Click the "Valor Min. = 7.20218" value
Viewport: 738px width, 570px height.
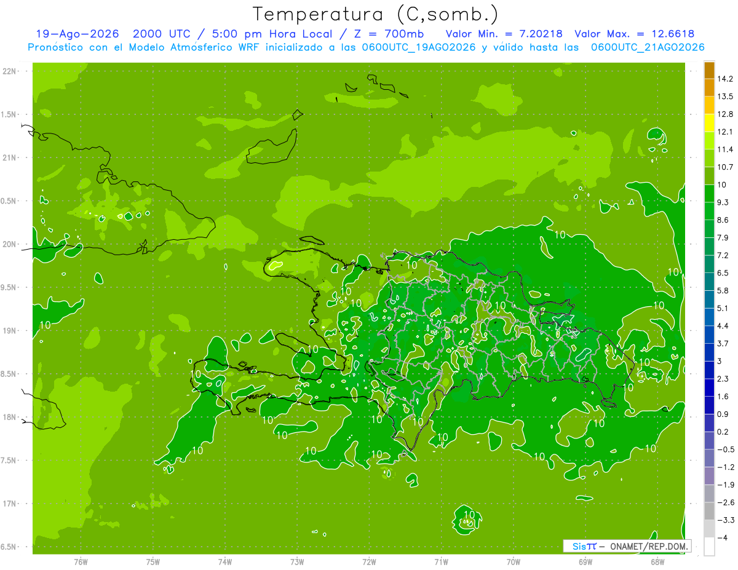[x=505, y=34]
